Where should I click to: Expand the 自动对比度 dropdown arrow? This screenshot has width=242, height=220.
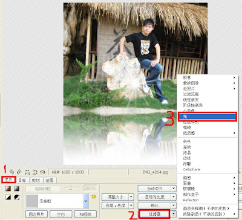coord(174,197)
